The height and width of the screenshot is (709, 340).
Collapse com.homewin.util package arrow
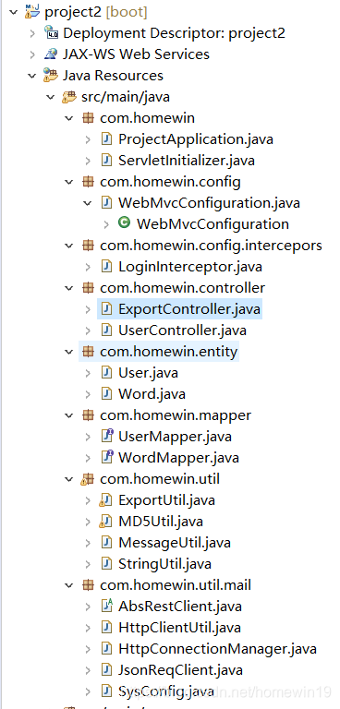(x=69, y=479)
